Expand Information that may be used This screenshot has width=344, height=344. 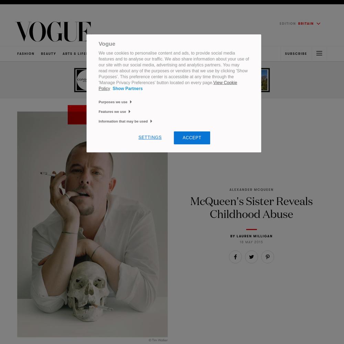coord(125,121)
